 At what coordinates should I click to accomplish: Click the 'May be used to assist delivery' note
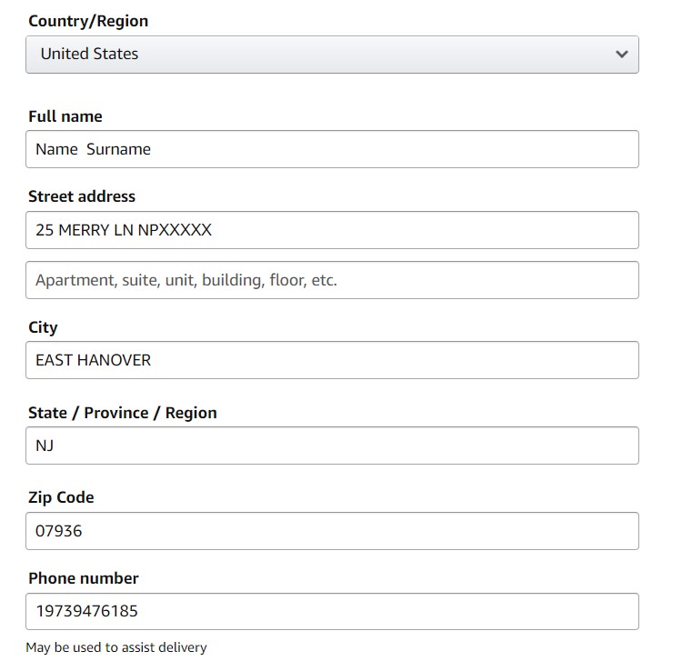coord(116,647)
